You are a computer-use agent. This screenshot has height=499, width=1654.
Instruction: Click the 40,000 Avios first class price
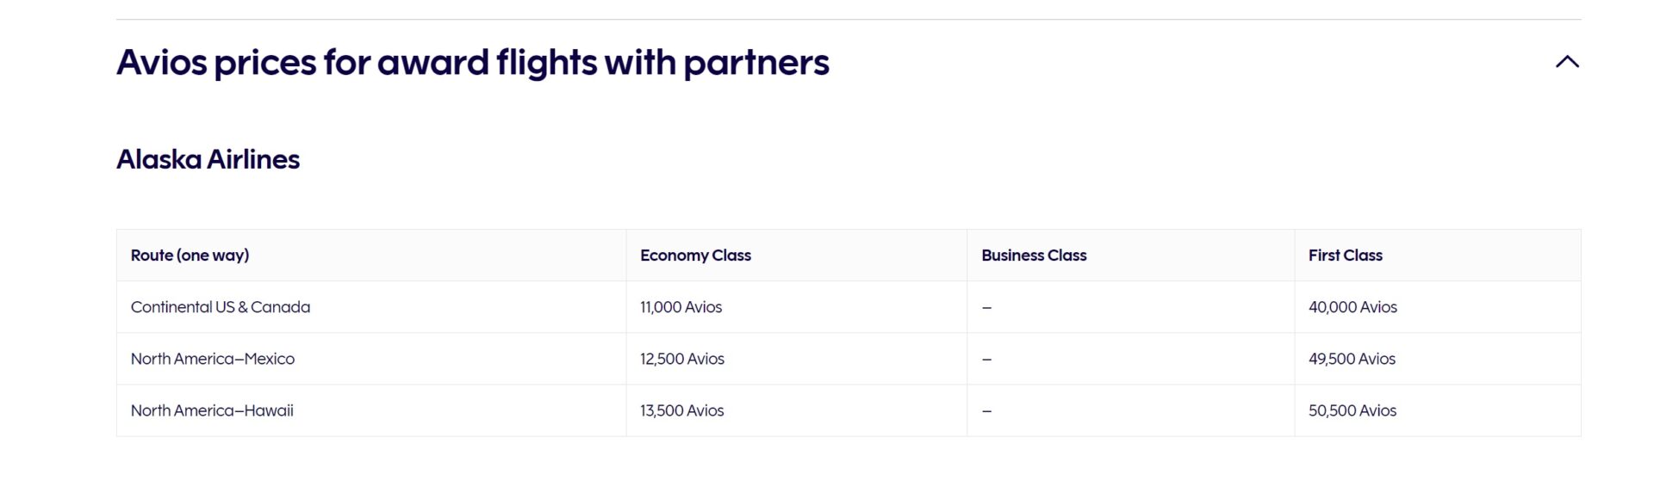(1352, 307)
